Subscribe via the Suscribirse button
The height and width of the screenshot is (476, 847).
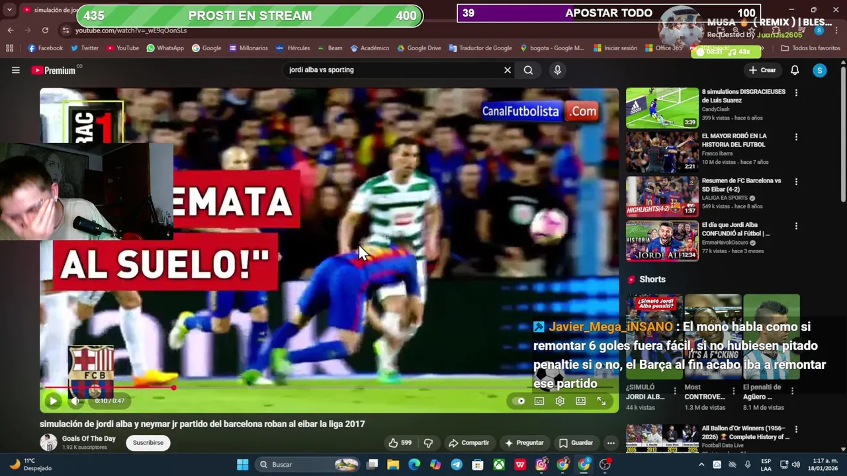click(x=148, y=443)
